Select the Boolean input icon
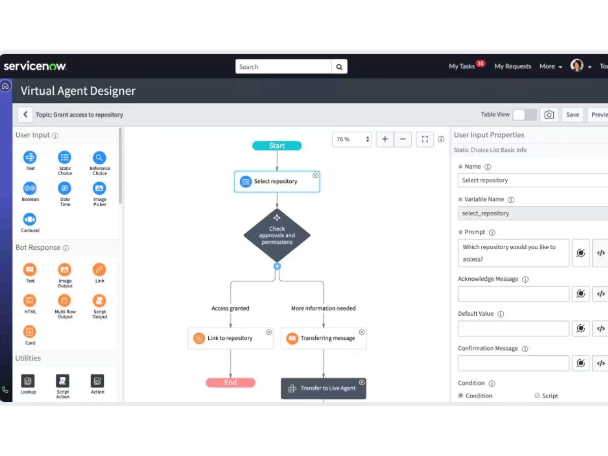608x456 pixels. click(x=30, y=188)
